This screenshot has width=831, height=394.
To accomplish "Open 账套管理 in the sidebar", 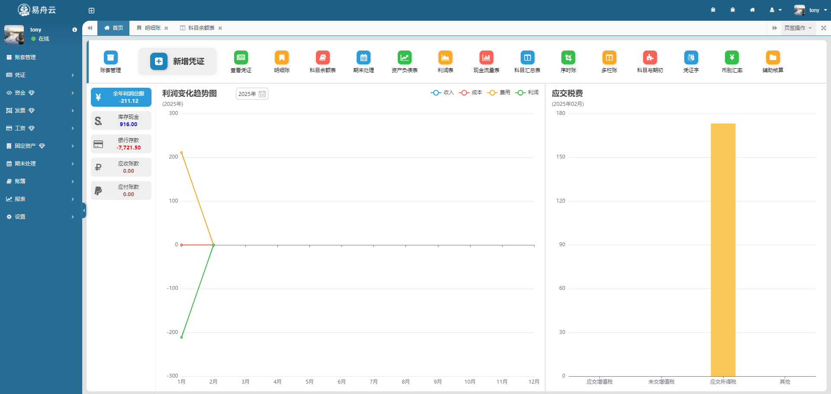I will (x=41, y=57).
